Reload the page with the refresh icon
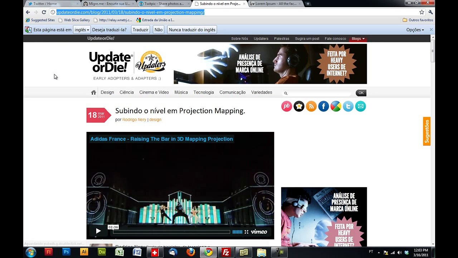Viewport: 458px width, 258px height. (x=44, y=12)
